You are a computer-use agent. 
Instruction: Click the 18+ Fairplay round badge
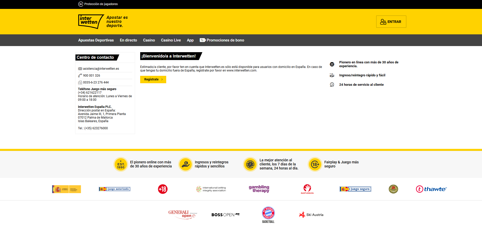tap(315, 164)
